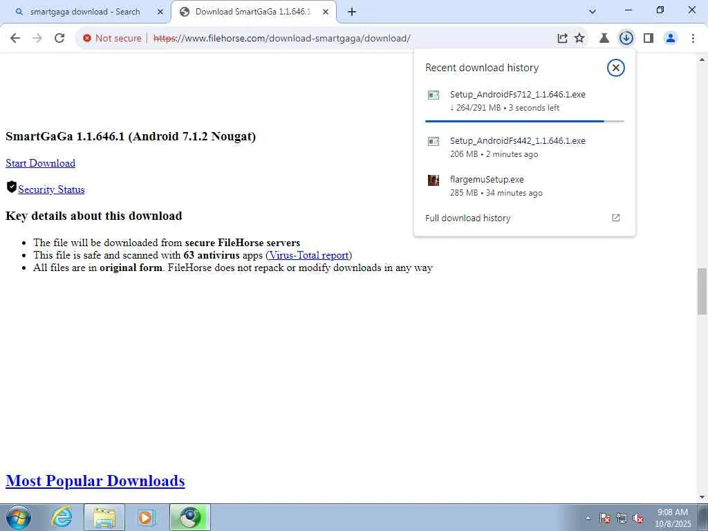The image size is (708, 531).
Task: Open the profile avatar menu
Action: click(671, 39)
